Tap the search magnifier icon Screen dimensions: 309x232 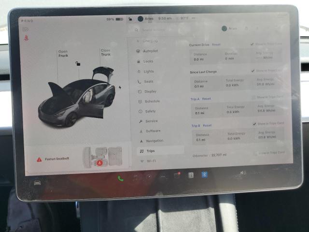pos(136,30)
